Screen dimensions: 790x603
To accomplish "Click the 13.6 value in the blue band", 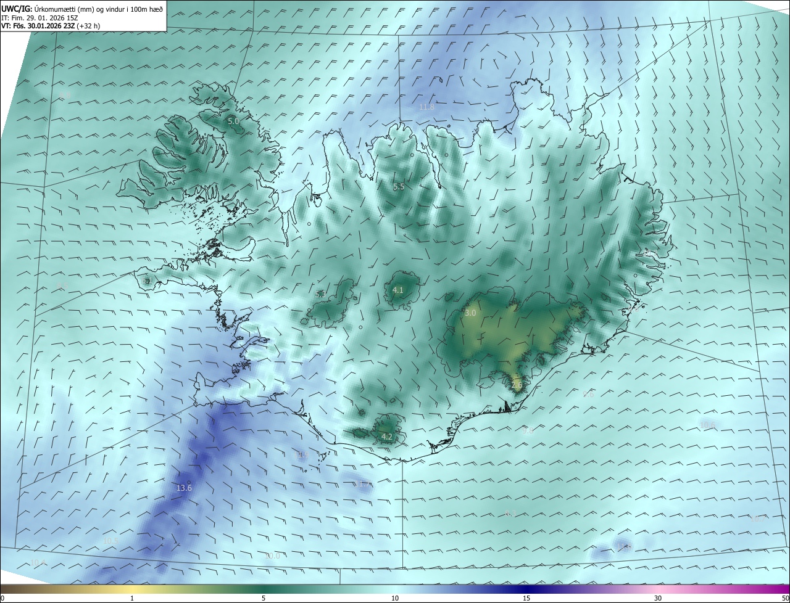I will (184, 488).
